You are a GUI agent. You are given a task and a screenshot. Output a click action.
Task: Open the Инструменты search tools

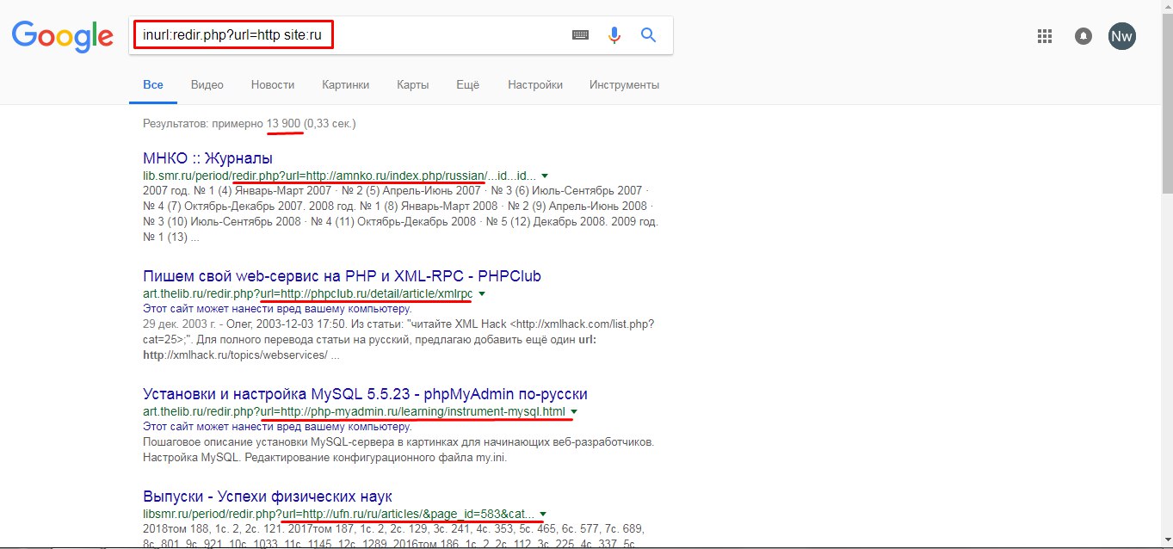(x=624, y=85)
